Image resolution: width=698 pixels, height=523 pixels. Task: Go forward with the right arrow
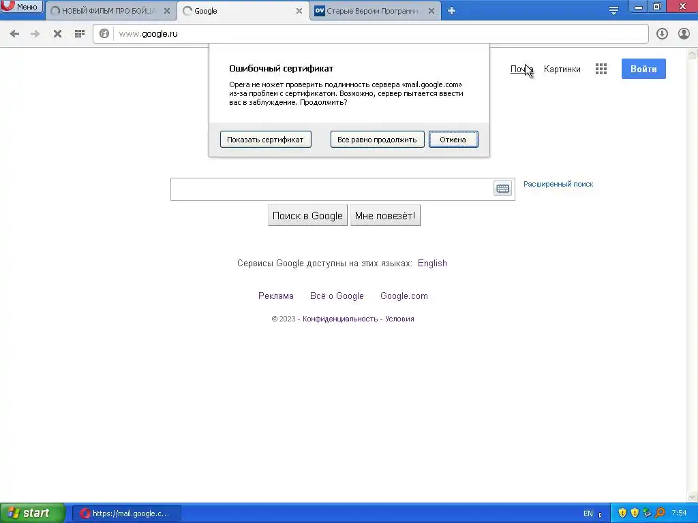(x=35, y=34)
